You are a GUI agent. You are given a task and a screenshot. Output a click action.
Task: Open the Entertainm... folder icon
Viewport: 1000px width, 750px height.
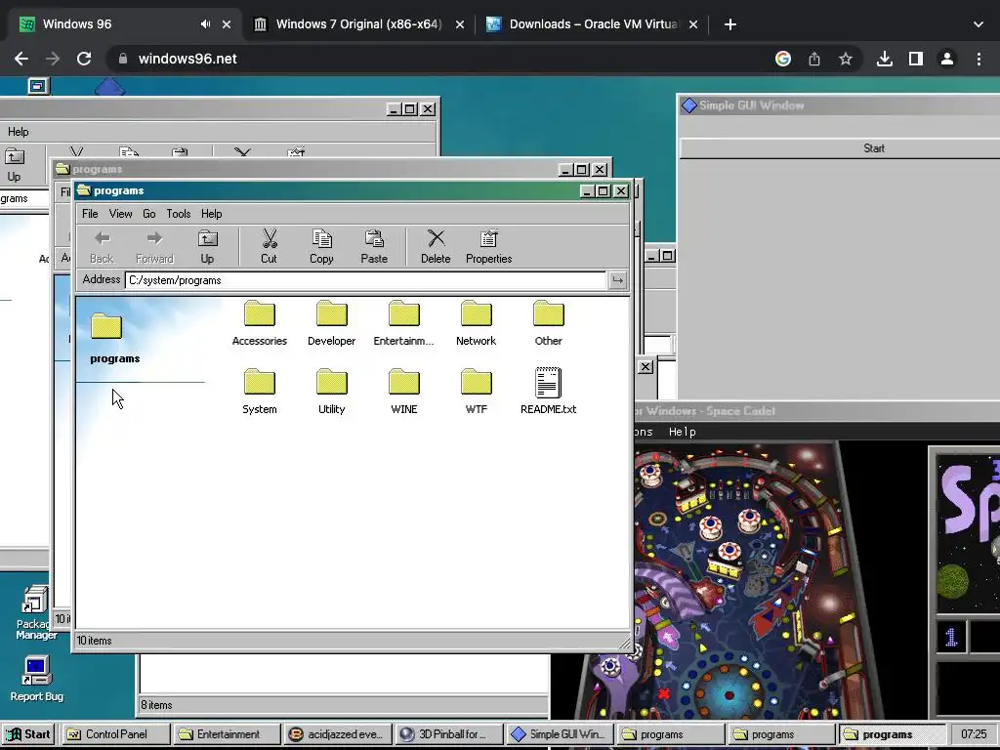(403, 323)
